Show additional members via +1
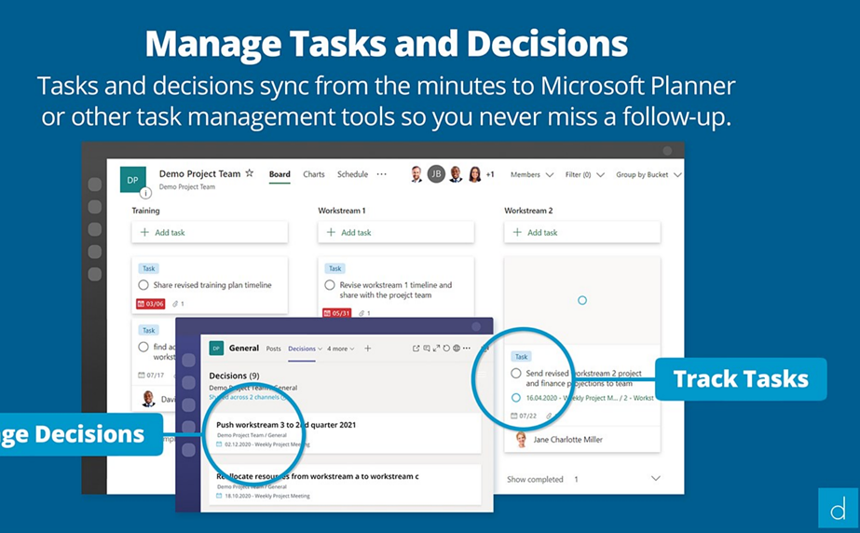The image size is (860, 533). (x=490, y=174)
